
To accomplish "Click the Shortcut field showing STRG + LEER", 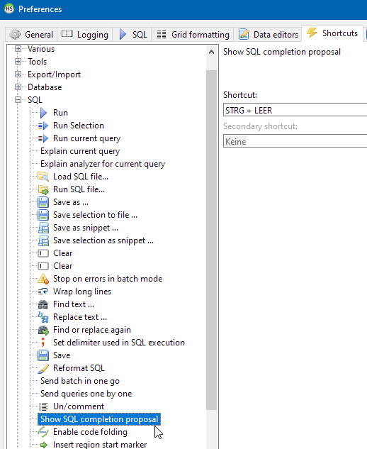I will 295,110.
